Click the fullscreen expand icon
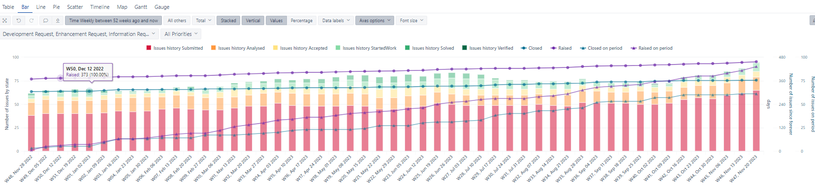The width and height of the screenshot is (815, 194). coord(4,21)
